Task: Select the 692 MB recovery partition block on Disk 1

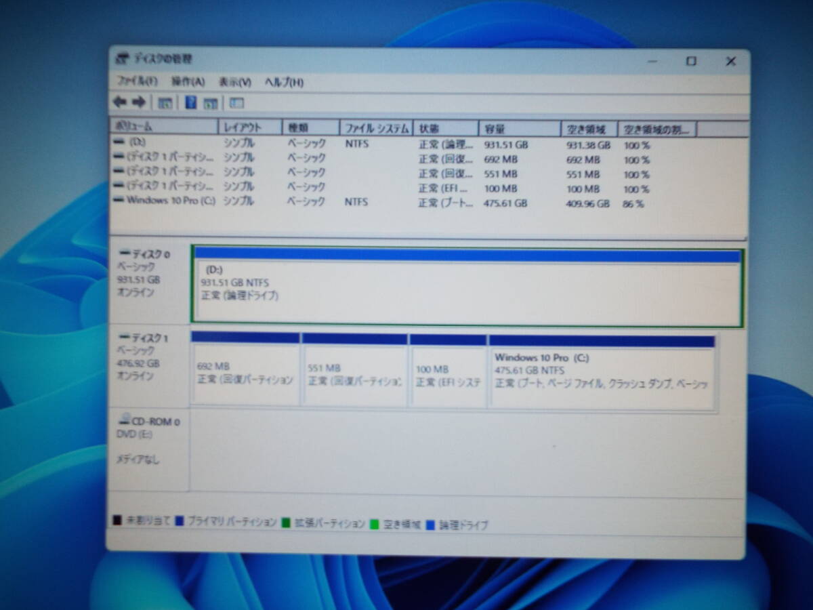Action: [x=245, y=369]
